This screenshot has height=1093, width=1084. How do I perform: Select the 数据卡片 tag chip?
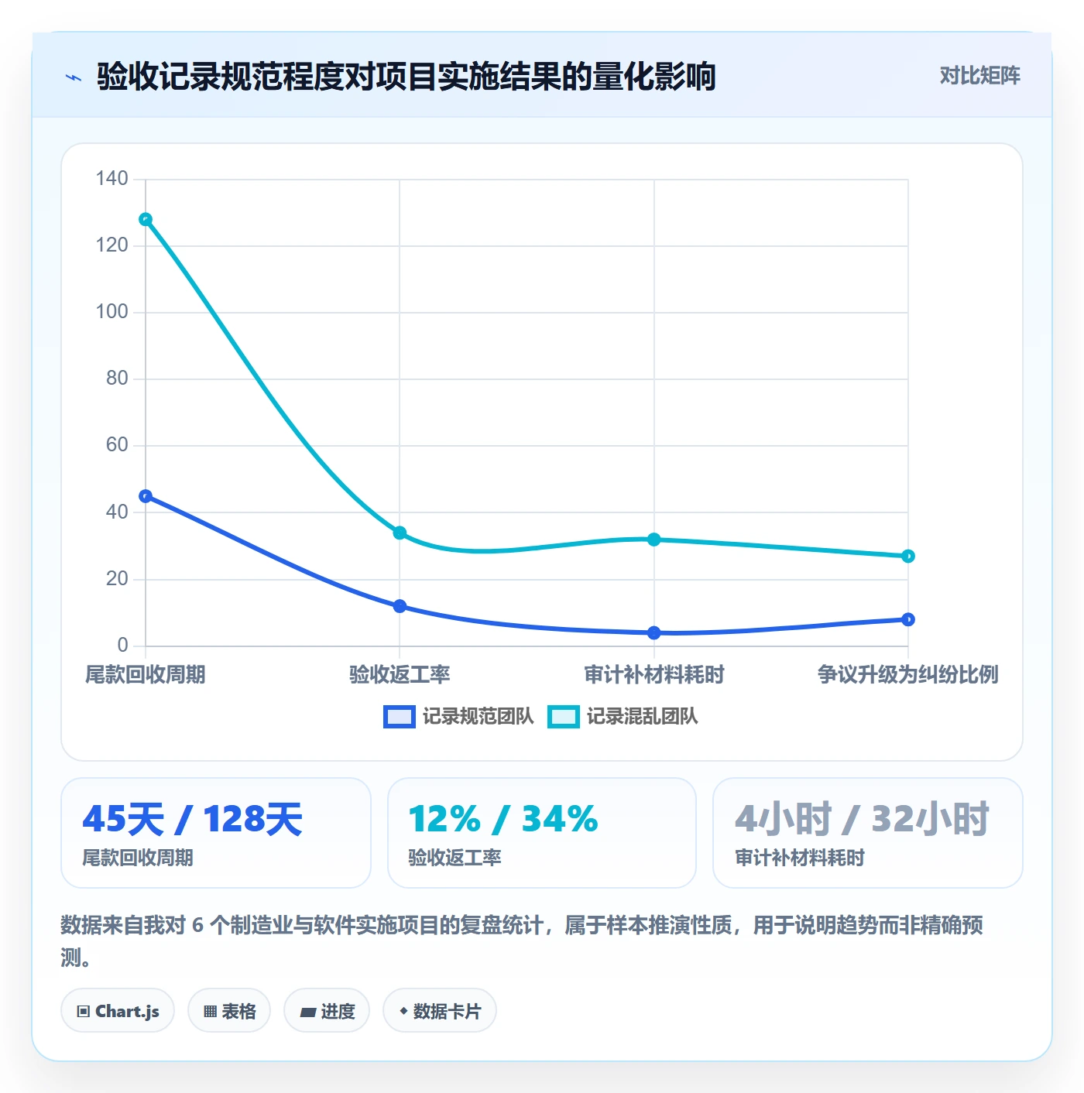tap(440, 1011)
